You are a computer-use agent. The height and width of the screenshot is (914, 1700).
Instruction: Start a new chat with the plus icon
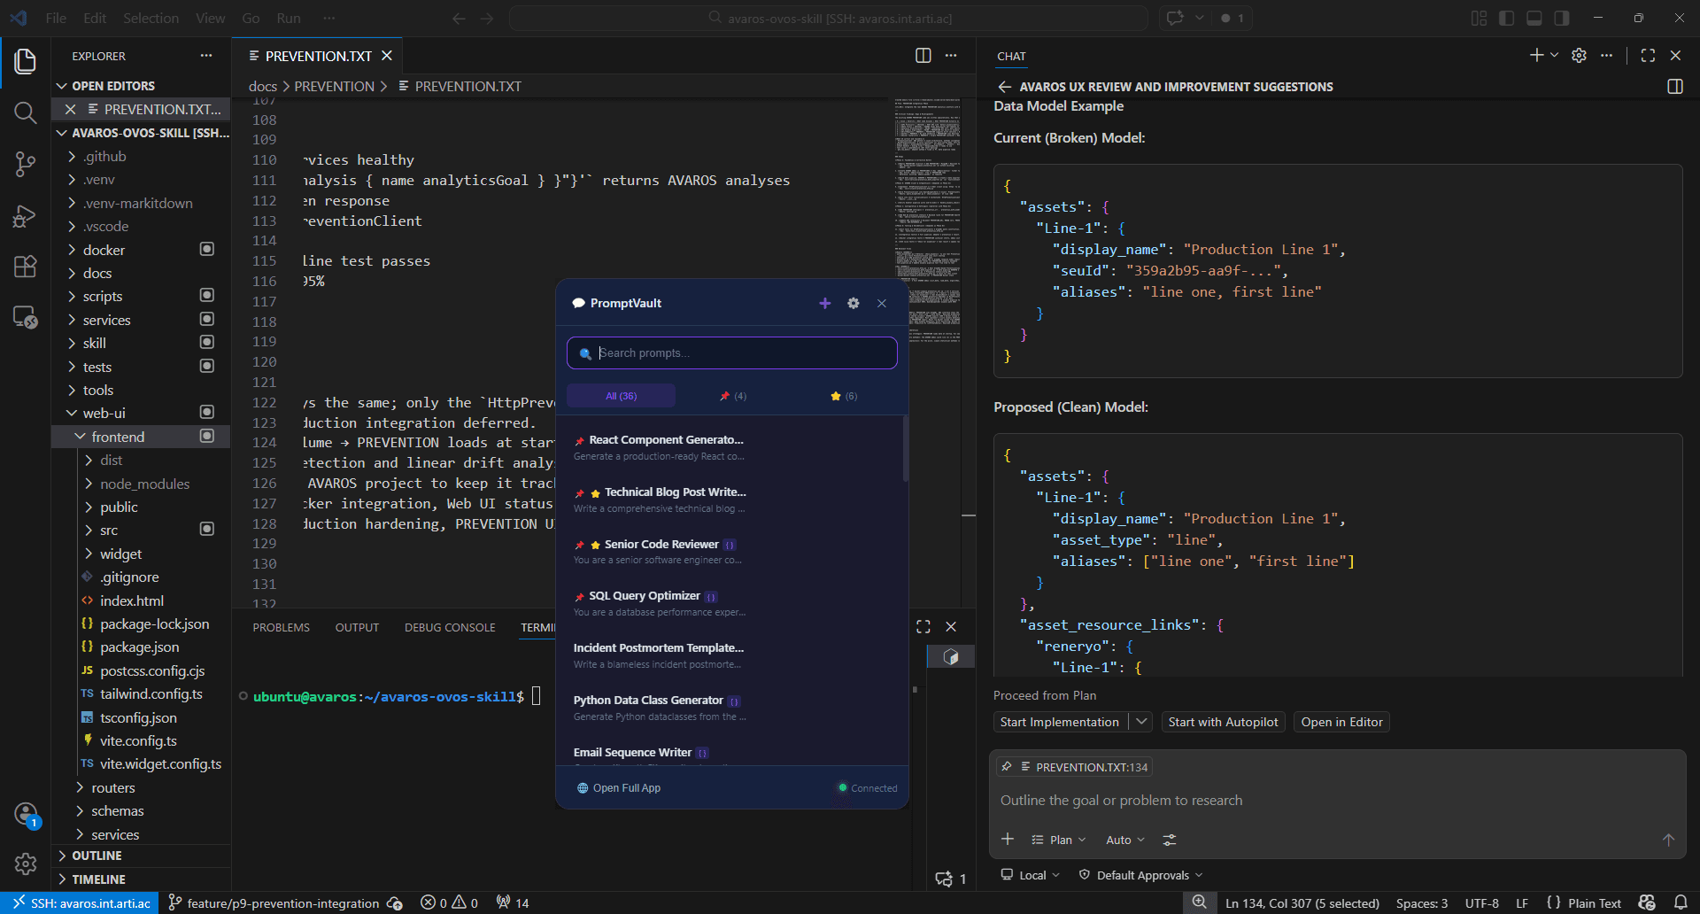(1536, 55)
